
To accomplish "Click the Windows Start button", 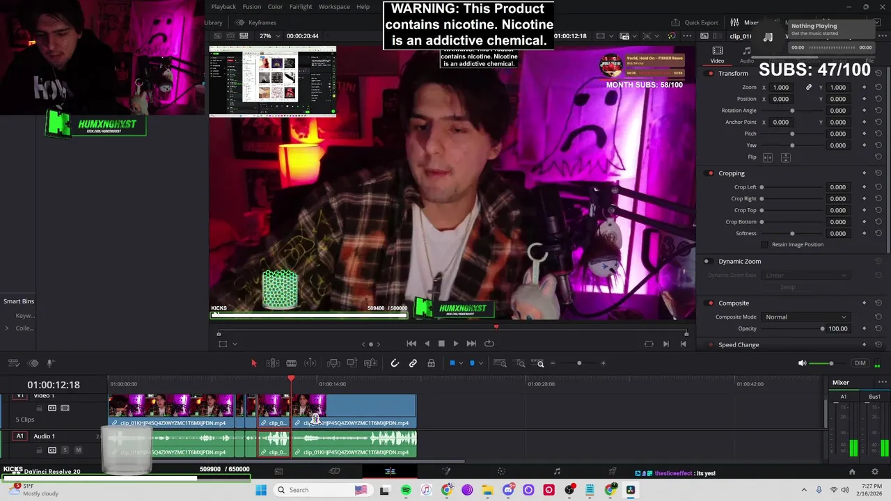I will 261,490.
